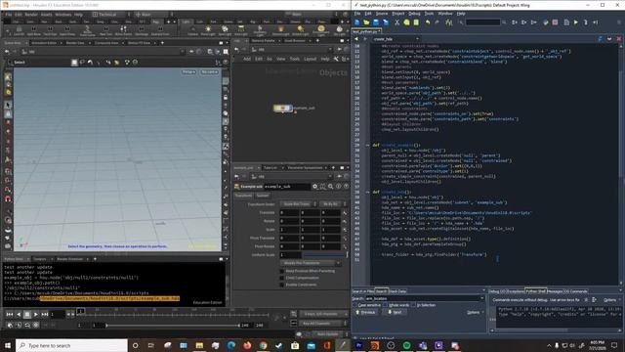Viewport: 625px width, 352px height.
Task: Open the Animation Editor pane tab
Action: pos(44,43)
